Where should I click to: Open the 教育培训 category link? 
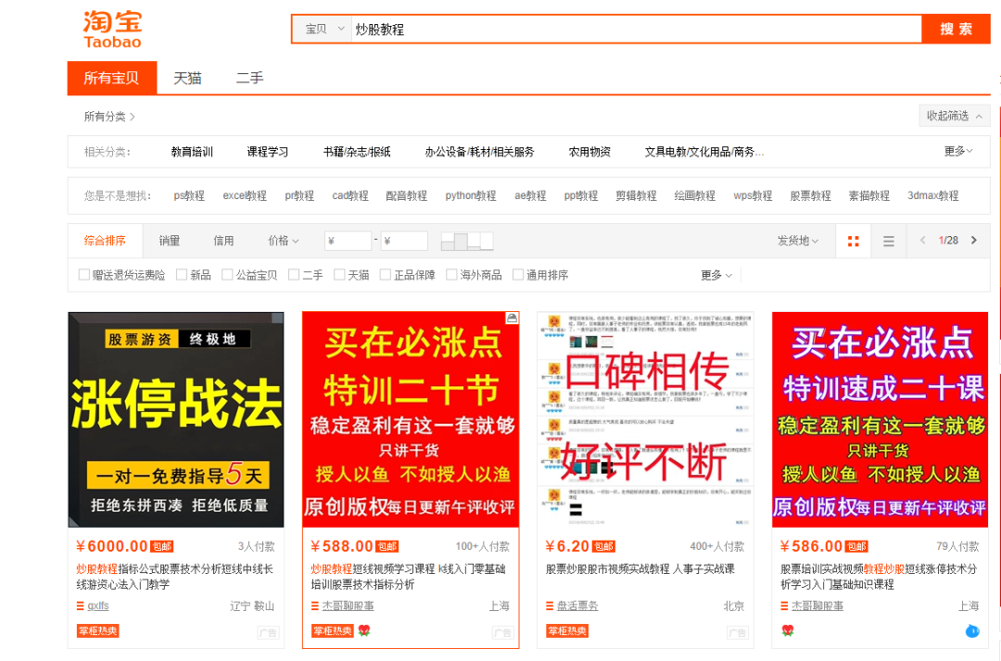pyautogui.click(x=192, y=152)
